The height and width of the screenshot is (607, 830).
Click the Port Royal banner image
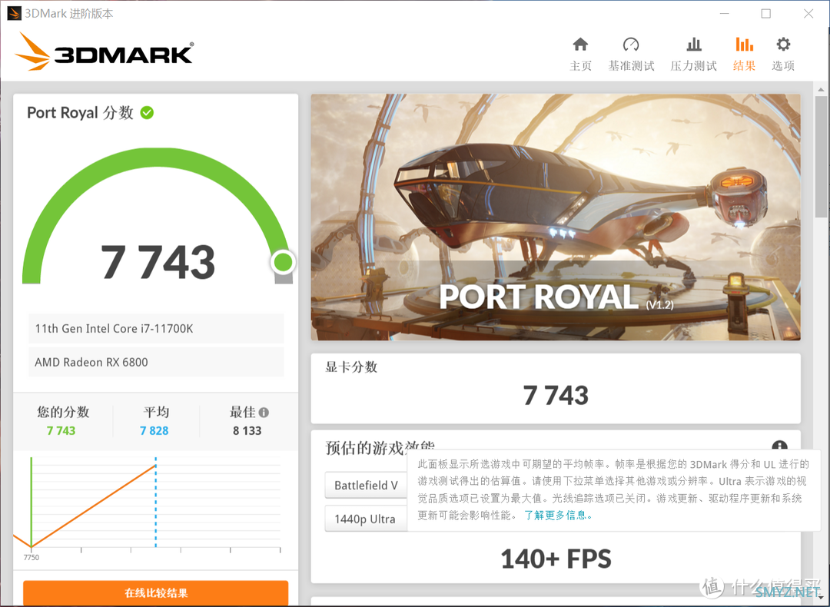556,217
